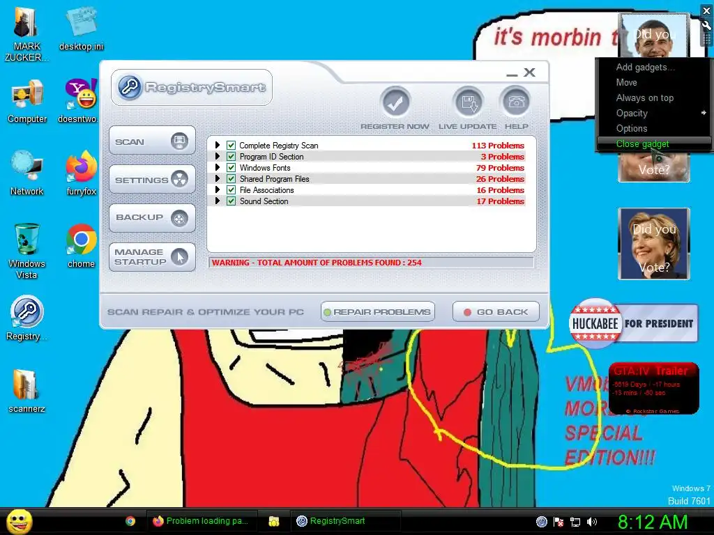Uncheck the Sound Section checkbox

[x=231, y=201]
